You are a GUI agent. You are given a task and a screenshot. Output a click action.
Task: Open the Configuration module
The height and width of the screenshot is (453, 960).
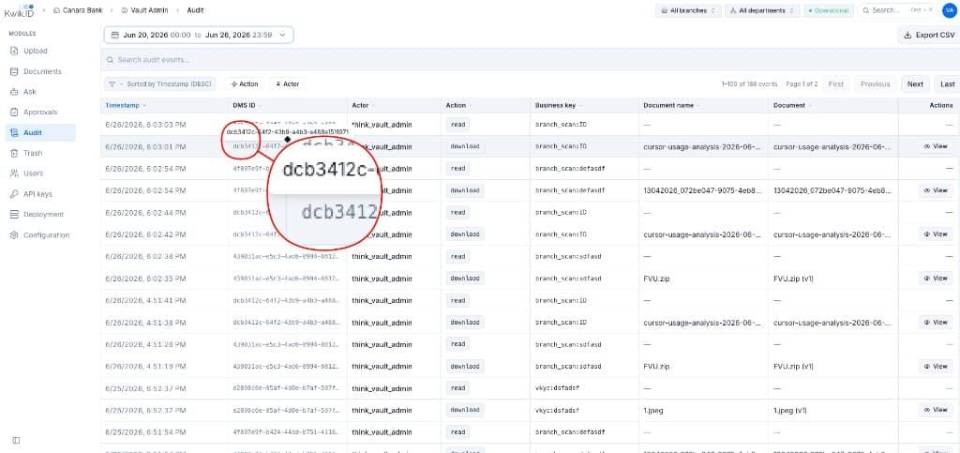tap(47, 235)
